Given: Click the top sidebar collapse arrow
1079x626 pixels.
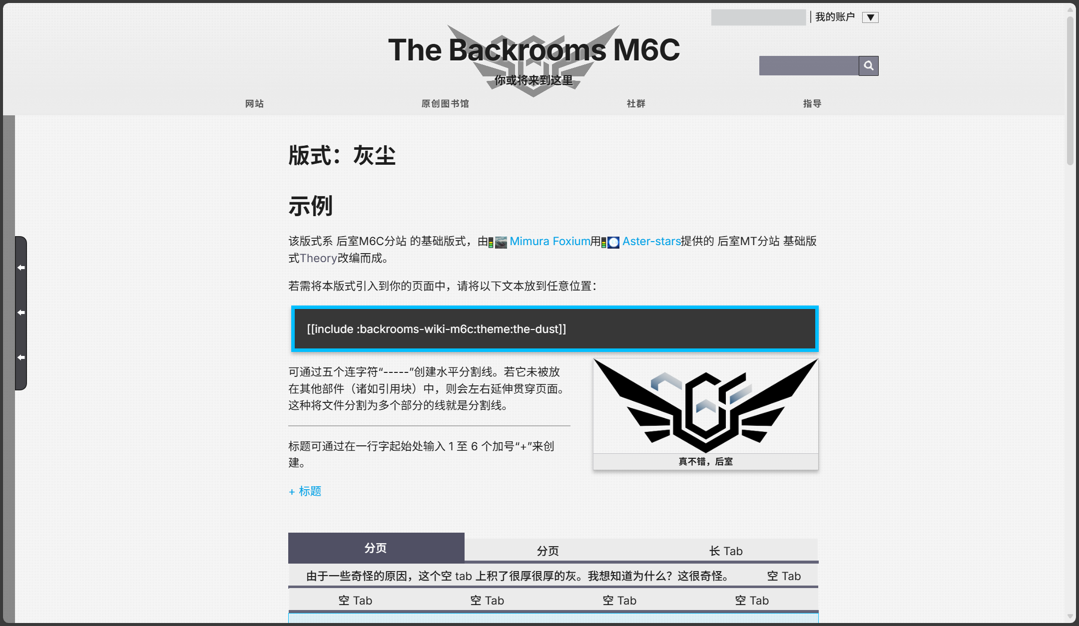Looking at the screenshot, I should pos(21,268).
